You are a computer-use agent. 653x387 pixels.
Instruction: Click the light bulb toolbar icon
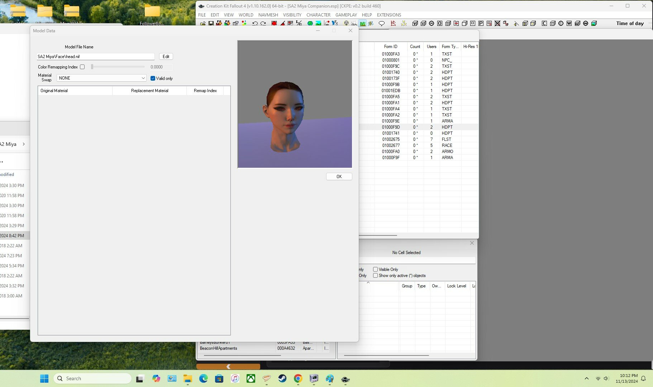tap(346, 24)
